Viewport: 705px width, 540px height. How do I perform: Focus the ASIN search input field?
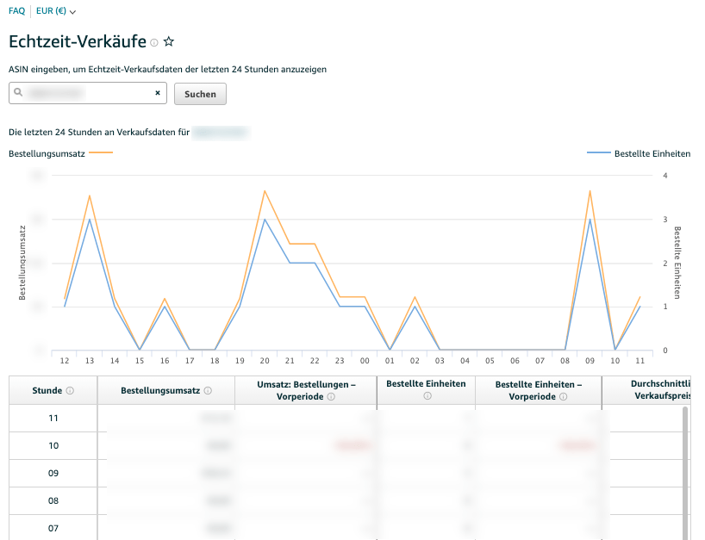86,93
